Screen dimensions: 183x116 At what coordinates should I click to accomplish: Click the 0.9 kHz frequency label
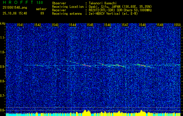click(2, 67)
